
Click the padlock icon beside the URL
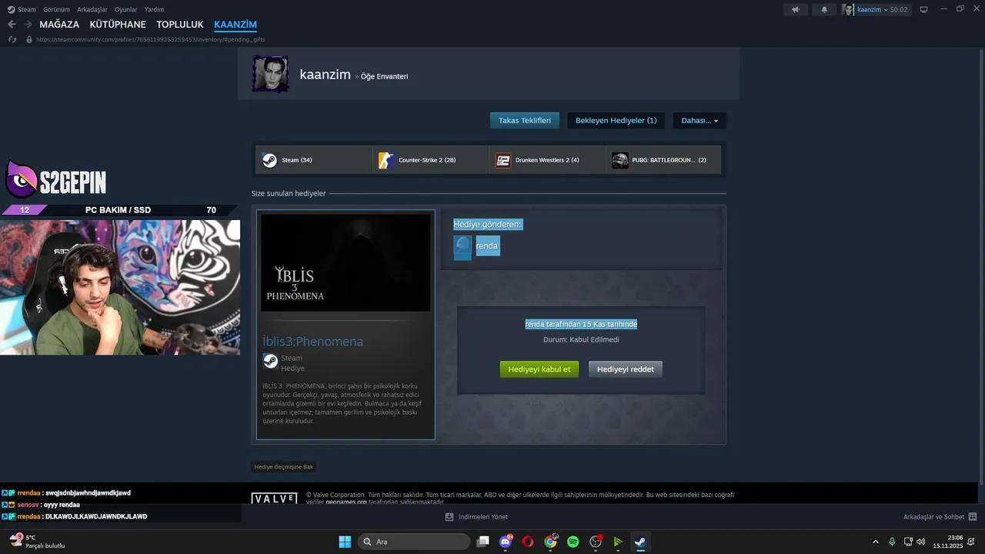(x=29, y=39)
